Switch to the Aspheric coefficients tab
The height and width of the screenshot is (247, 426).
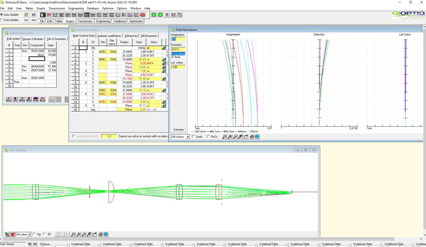tap(109, 36)
